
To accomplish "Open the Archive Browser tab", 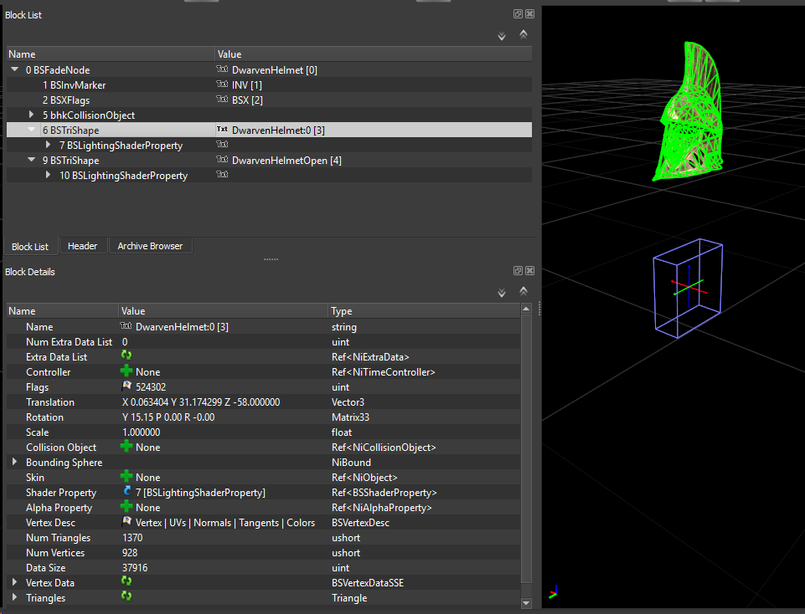I will 150,246.
